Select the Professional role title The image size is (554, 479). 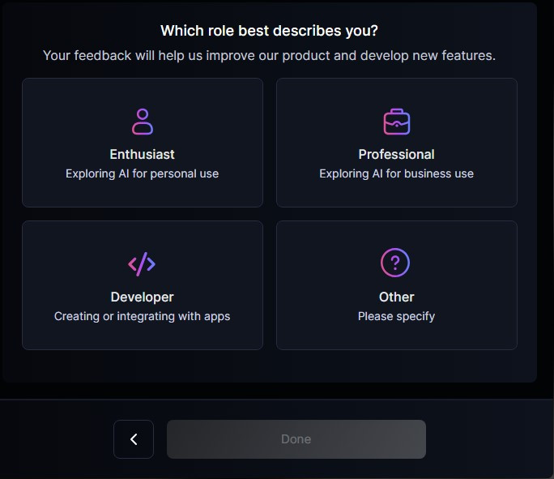tap(396, 155)
